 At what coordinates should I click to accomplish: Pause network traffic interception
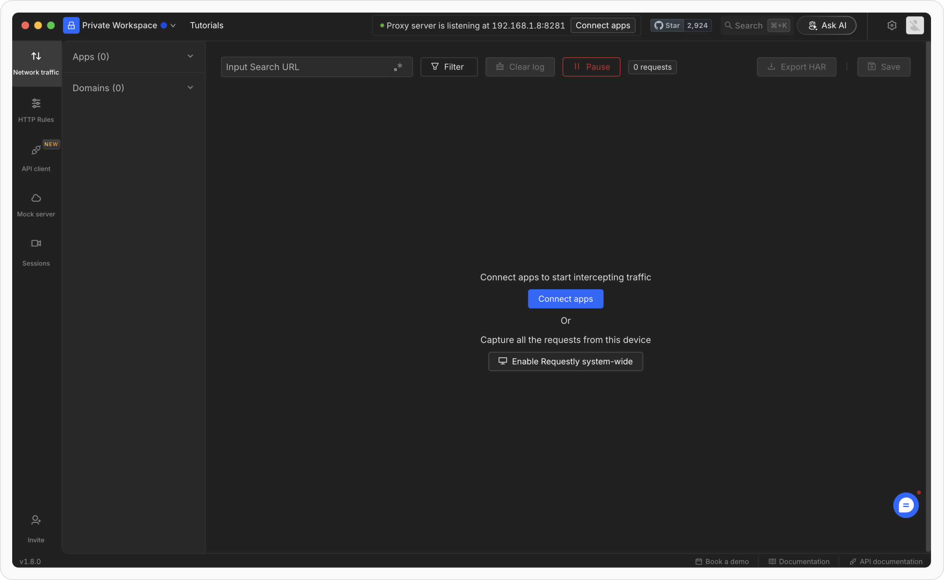coord(591,67)
